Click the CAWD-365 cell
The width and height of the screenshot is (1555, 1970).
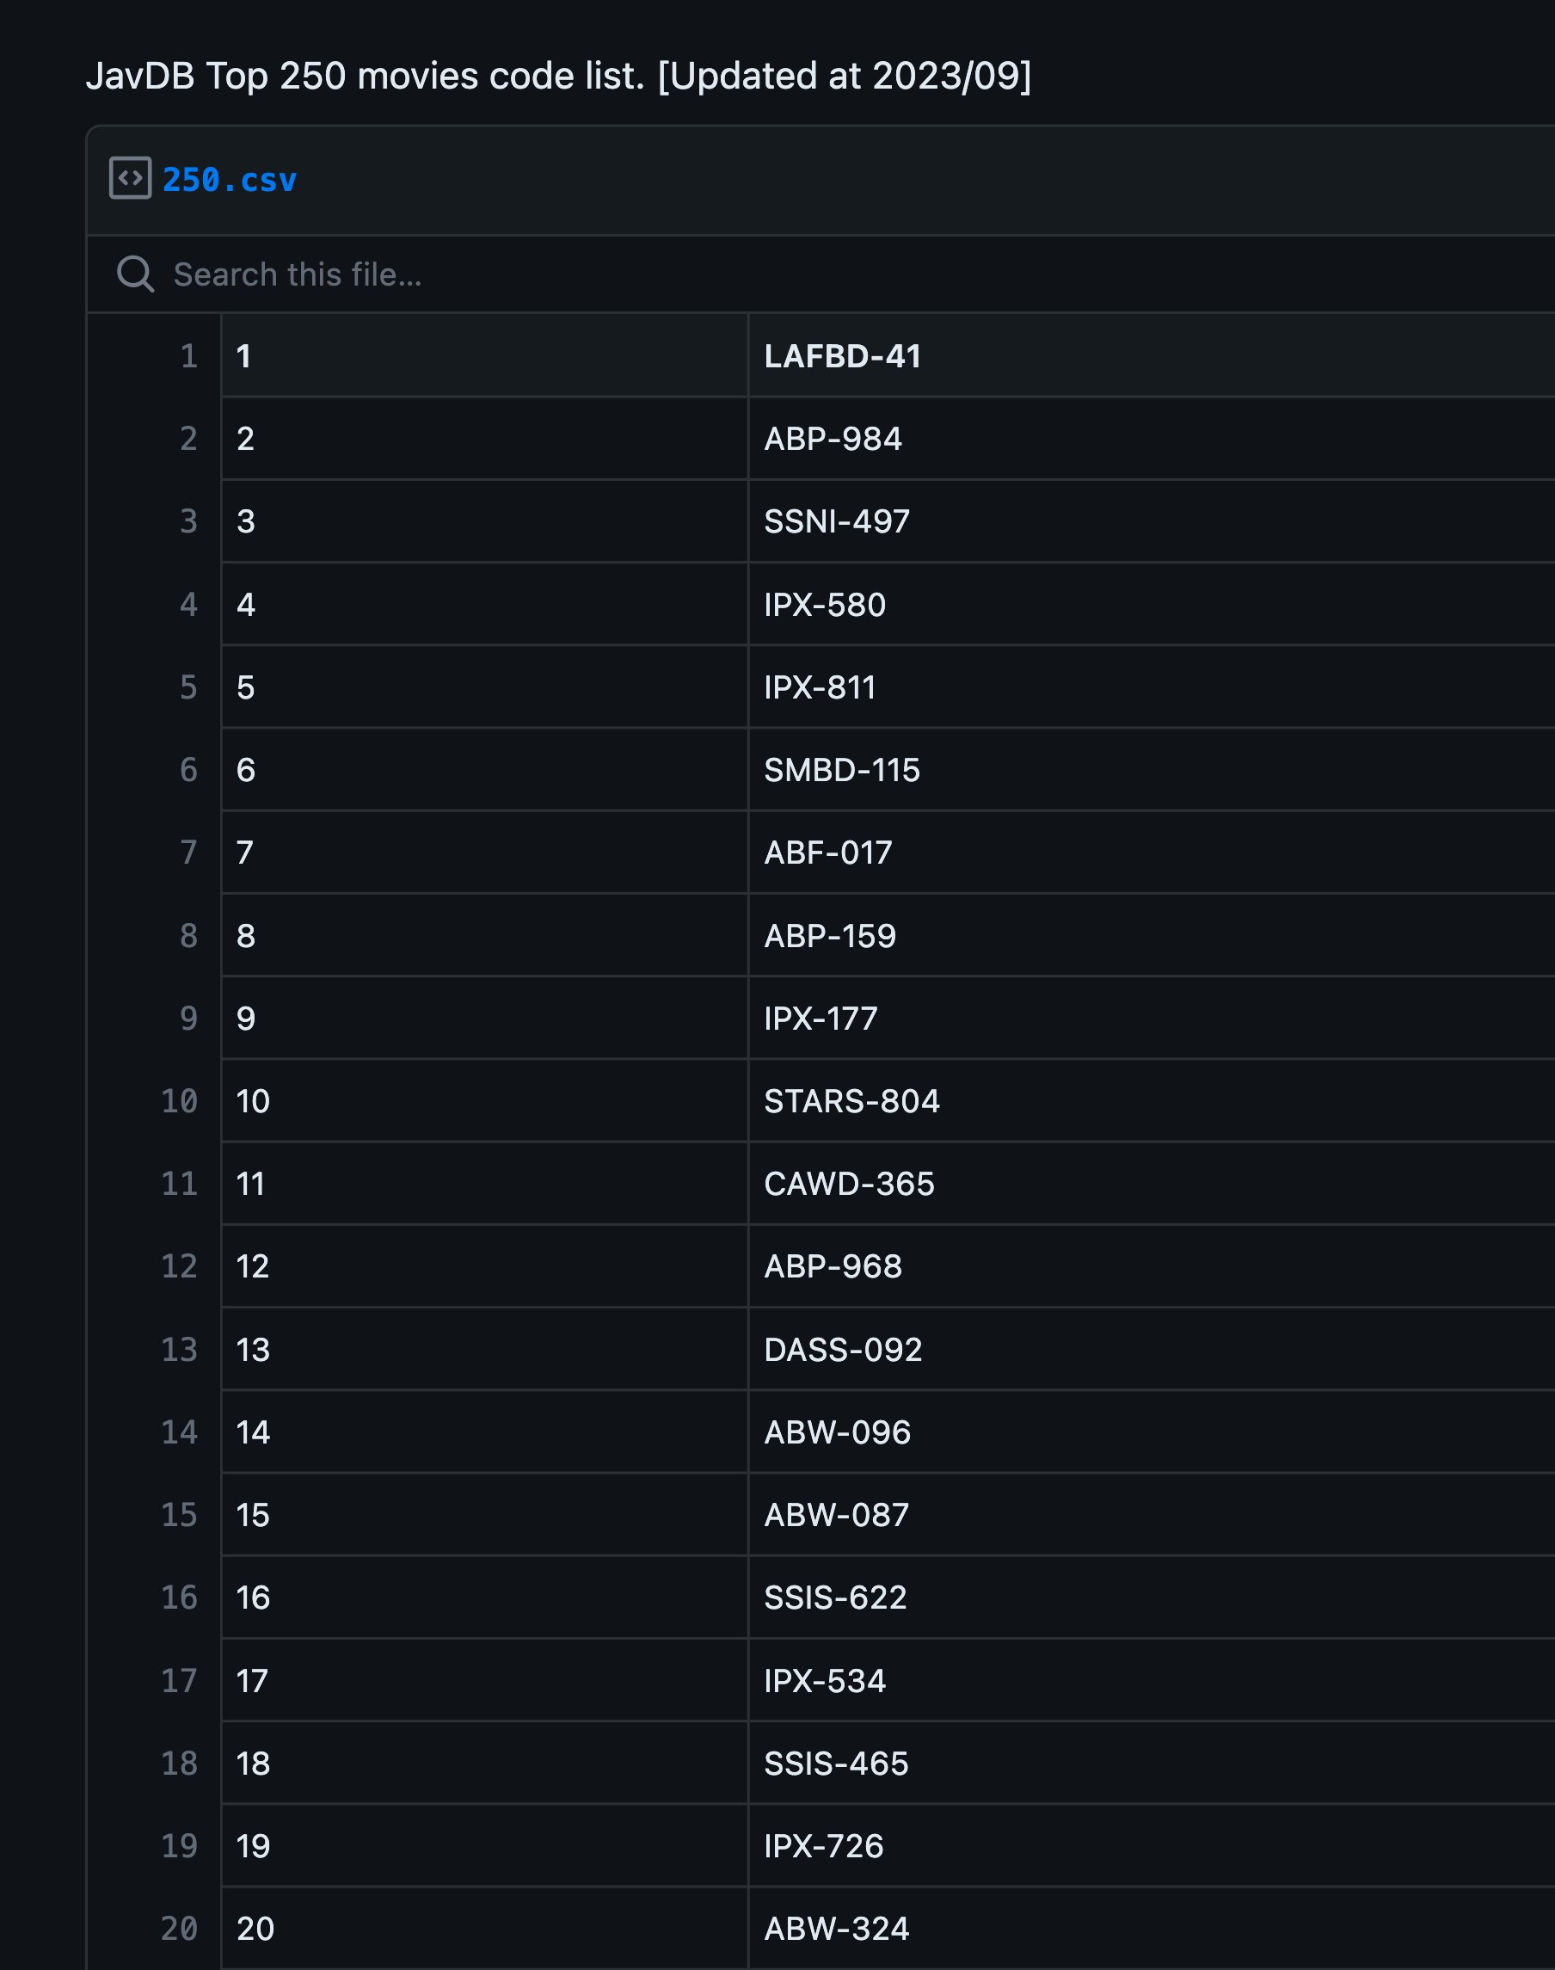point(849,1184)
